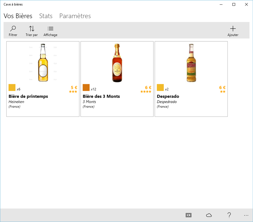Image resolution: width=253 pixels, height=222 pixels.
Task: Click the orange swatch on Bière des 3 Monts
Action: point(86,87)
